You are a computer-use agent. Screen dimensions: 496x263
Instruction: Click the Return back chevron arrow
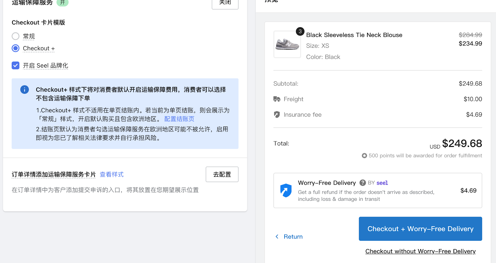[277, 237]
